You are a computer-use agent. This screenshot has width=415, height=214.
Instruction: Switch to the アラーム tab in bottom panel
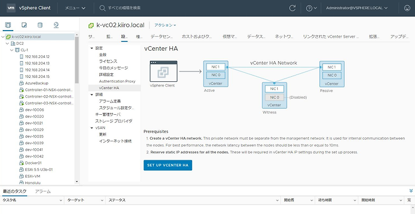pyautogui.click(x=43, y=192)
